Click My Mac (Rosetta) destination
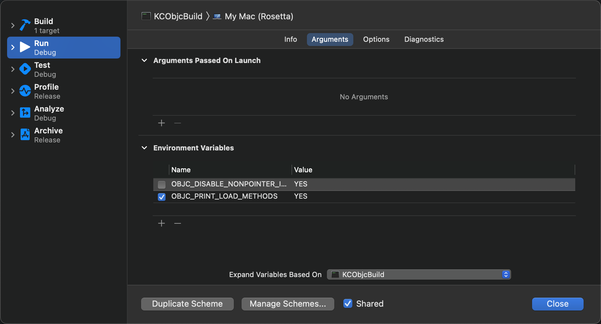The height and width of the screenshot is (324, 601). click(259, 16)
